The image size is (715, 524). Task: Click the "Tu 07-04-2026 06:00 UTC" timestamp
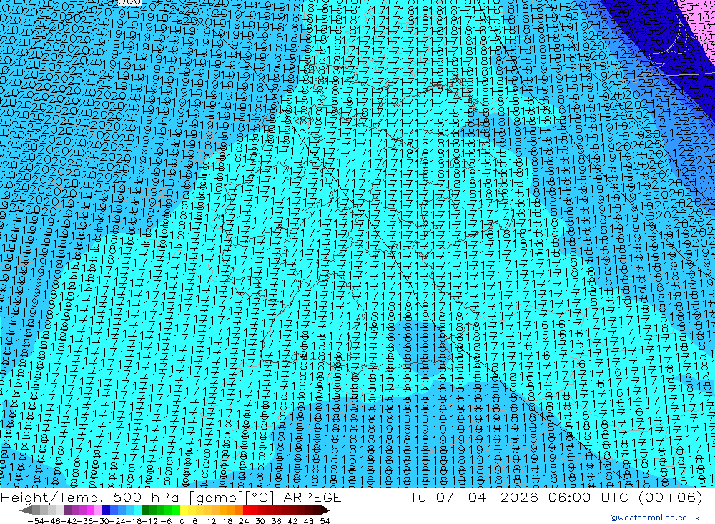tap(518, 497)
